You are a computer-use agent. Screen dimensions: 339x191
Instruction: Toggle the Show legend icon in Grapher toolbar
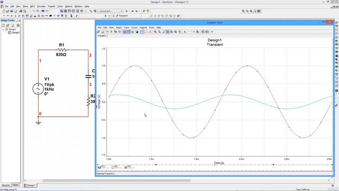[x=129, y=32]
